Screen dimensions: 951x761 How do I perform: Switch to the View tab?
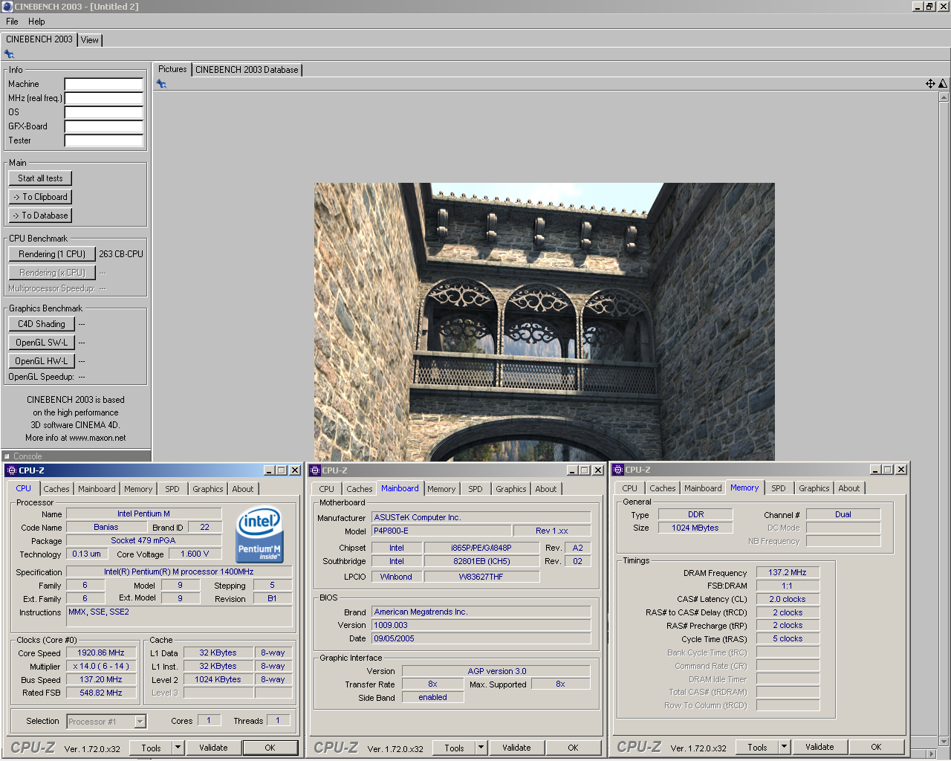click(x=90, y=40)
